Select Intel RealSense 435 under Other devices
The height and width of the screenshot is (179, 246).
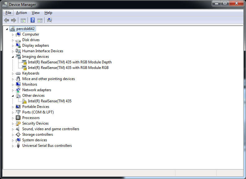pos(50,101)
